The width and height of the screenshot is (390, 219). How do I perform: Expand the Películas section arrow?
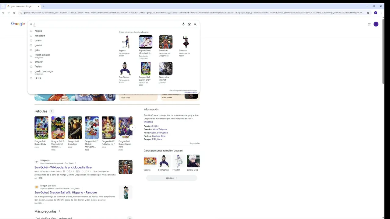[52, 111]
